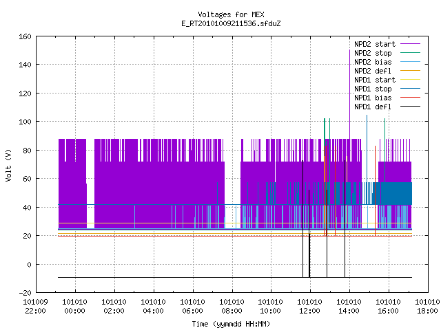Click the 160 y-axis tick label
This screenshot has width=441, height=330.
25,36
